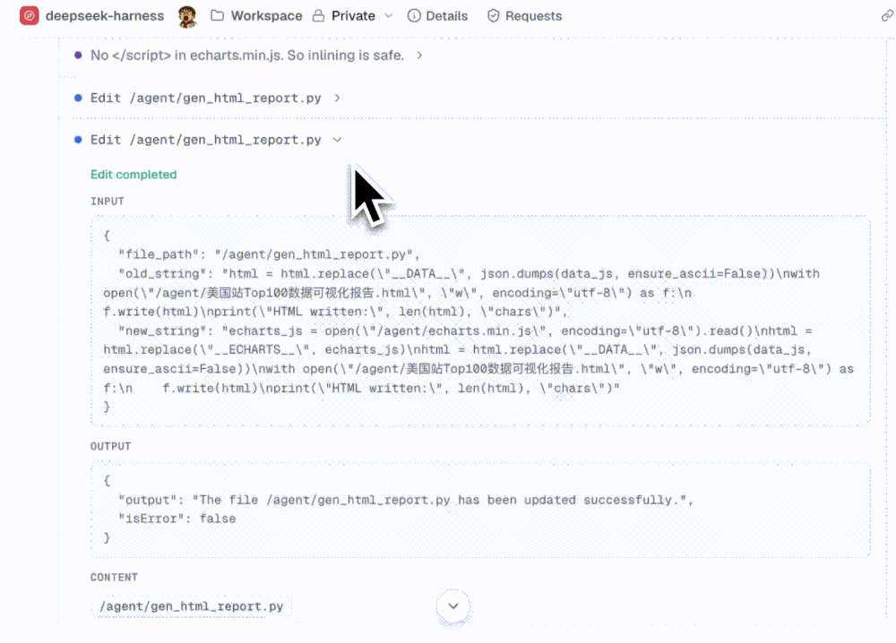896x643 pixels.
Task: Click the "file_path" line in INPUT
Action: [269, 254]
